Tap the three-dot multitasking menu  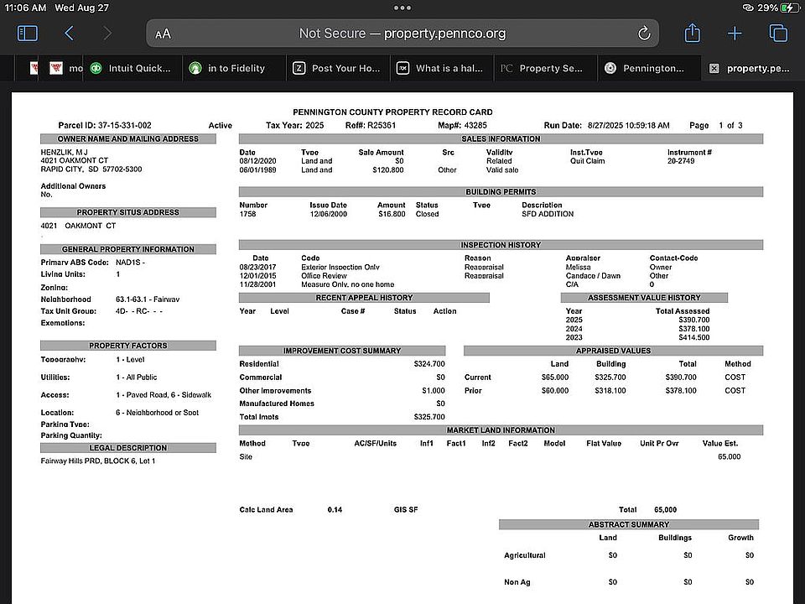click(402, 8)
